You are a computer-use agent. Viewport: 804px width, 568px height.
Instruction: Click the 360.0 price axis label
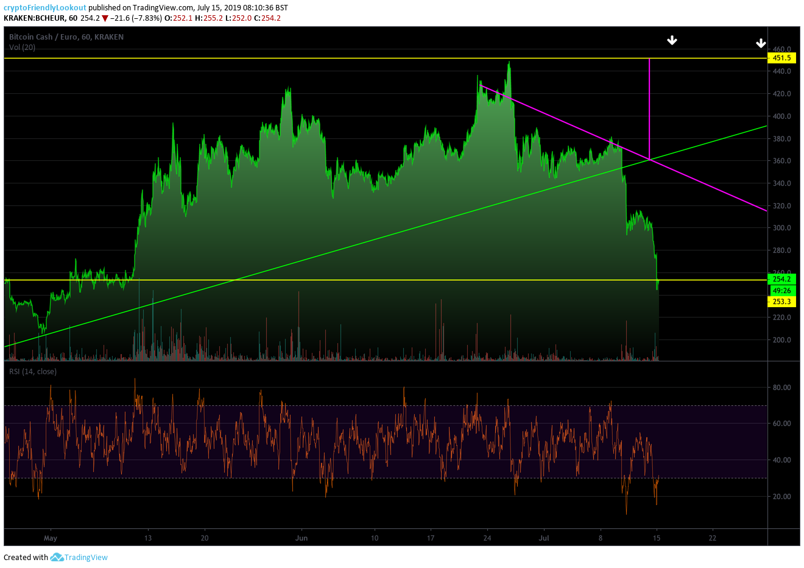(x=782, y=161)
